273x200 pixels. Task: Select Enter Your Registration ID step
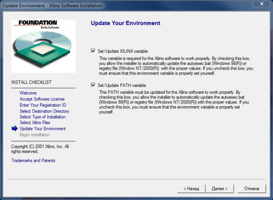(43, 105)
